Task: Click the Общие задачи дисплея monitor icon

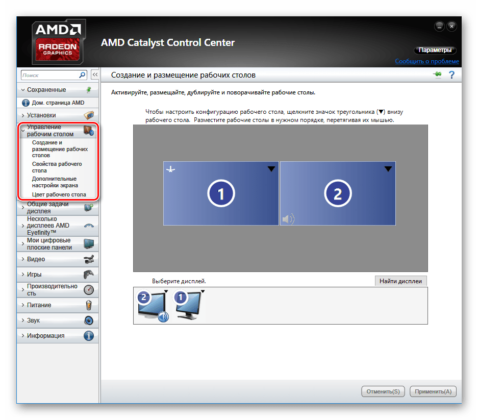Action: pos(89,207)
